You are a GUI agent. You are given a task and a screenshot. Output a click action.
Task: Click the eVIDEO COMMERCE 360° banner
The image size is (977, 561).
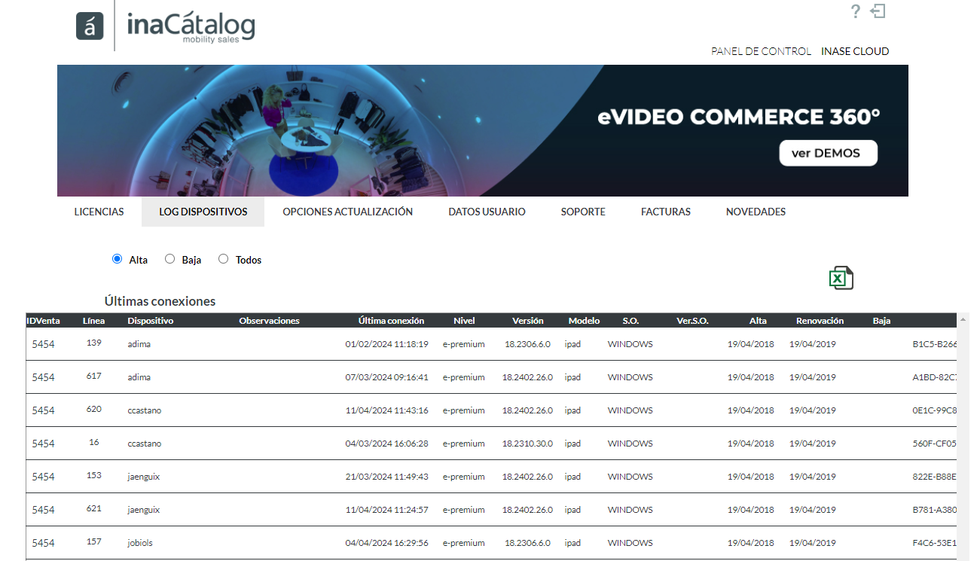[483, 130]
